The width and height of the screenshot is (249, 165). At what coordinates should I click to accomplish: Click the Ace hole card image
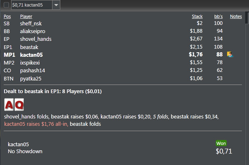coord(9,105)
